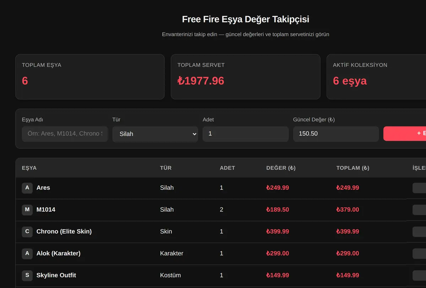Click the action button in Alok row
This screenshot has width=426, height=288.
coord(419,254)
